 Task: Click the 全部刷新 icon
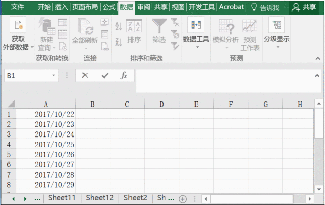pos(85,26)
